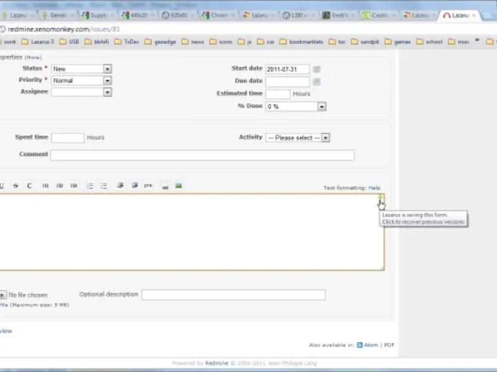This screenshot has width=497, height=372.
Task: Remove blockquote indent formatting
Action: pos(134,185)
